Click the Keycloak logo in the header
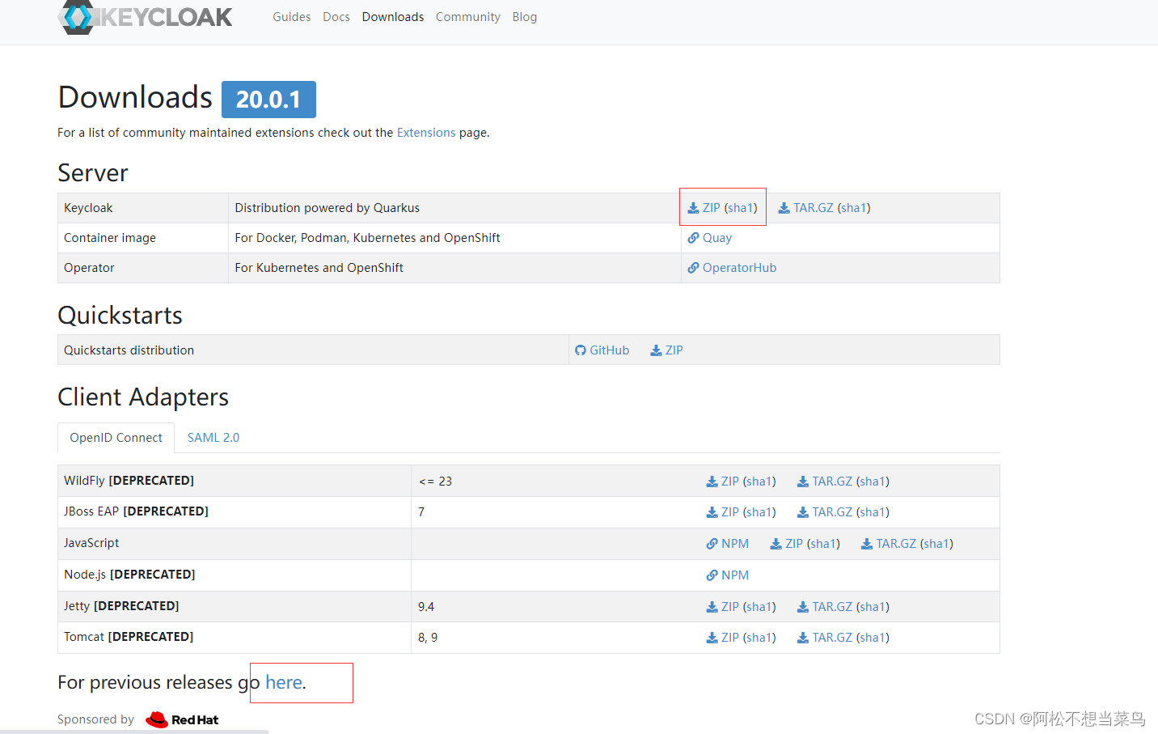Screen dimensions: 1158x734 click(146, 16)
